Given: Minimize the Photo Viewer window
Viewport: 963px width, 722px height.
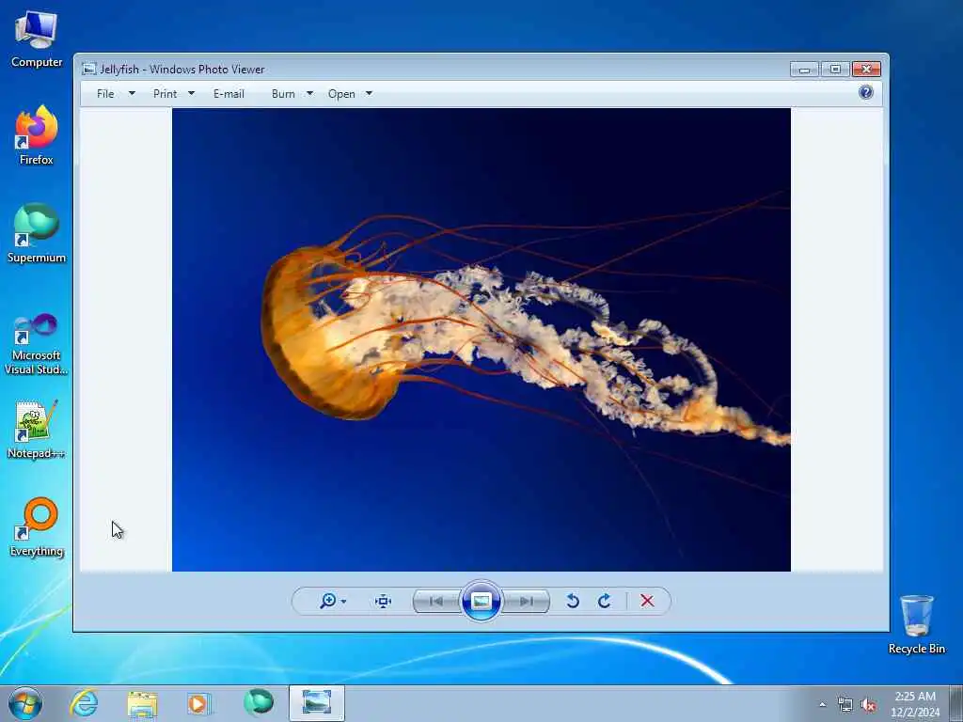Looking at the screenshot, I should [804, 69].
